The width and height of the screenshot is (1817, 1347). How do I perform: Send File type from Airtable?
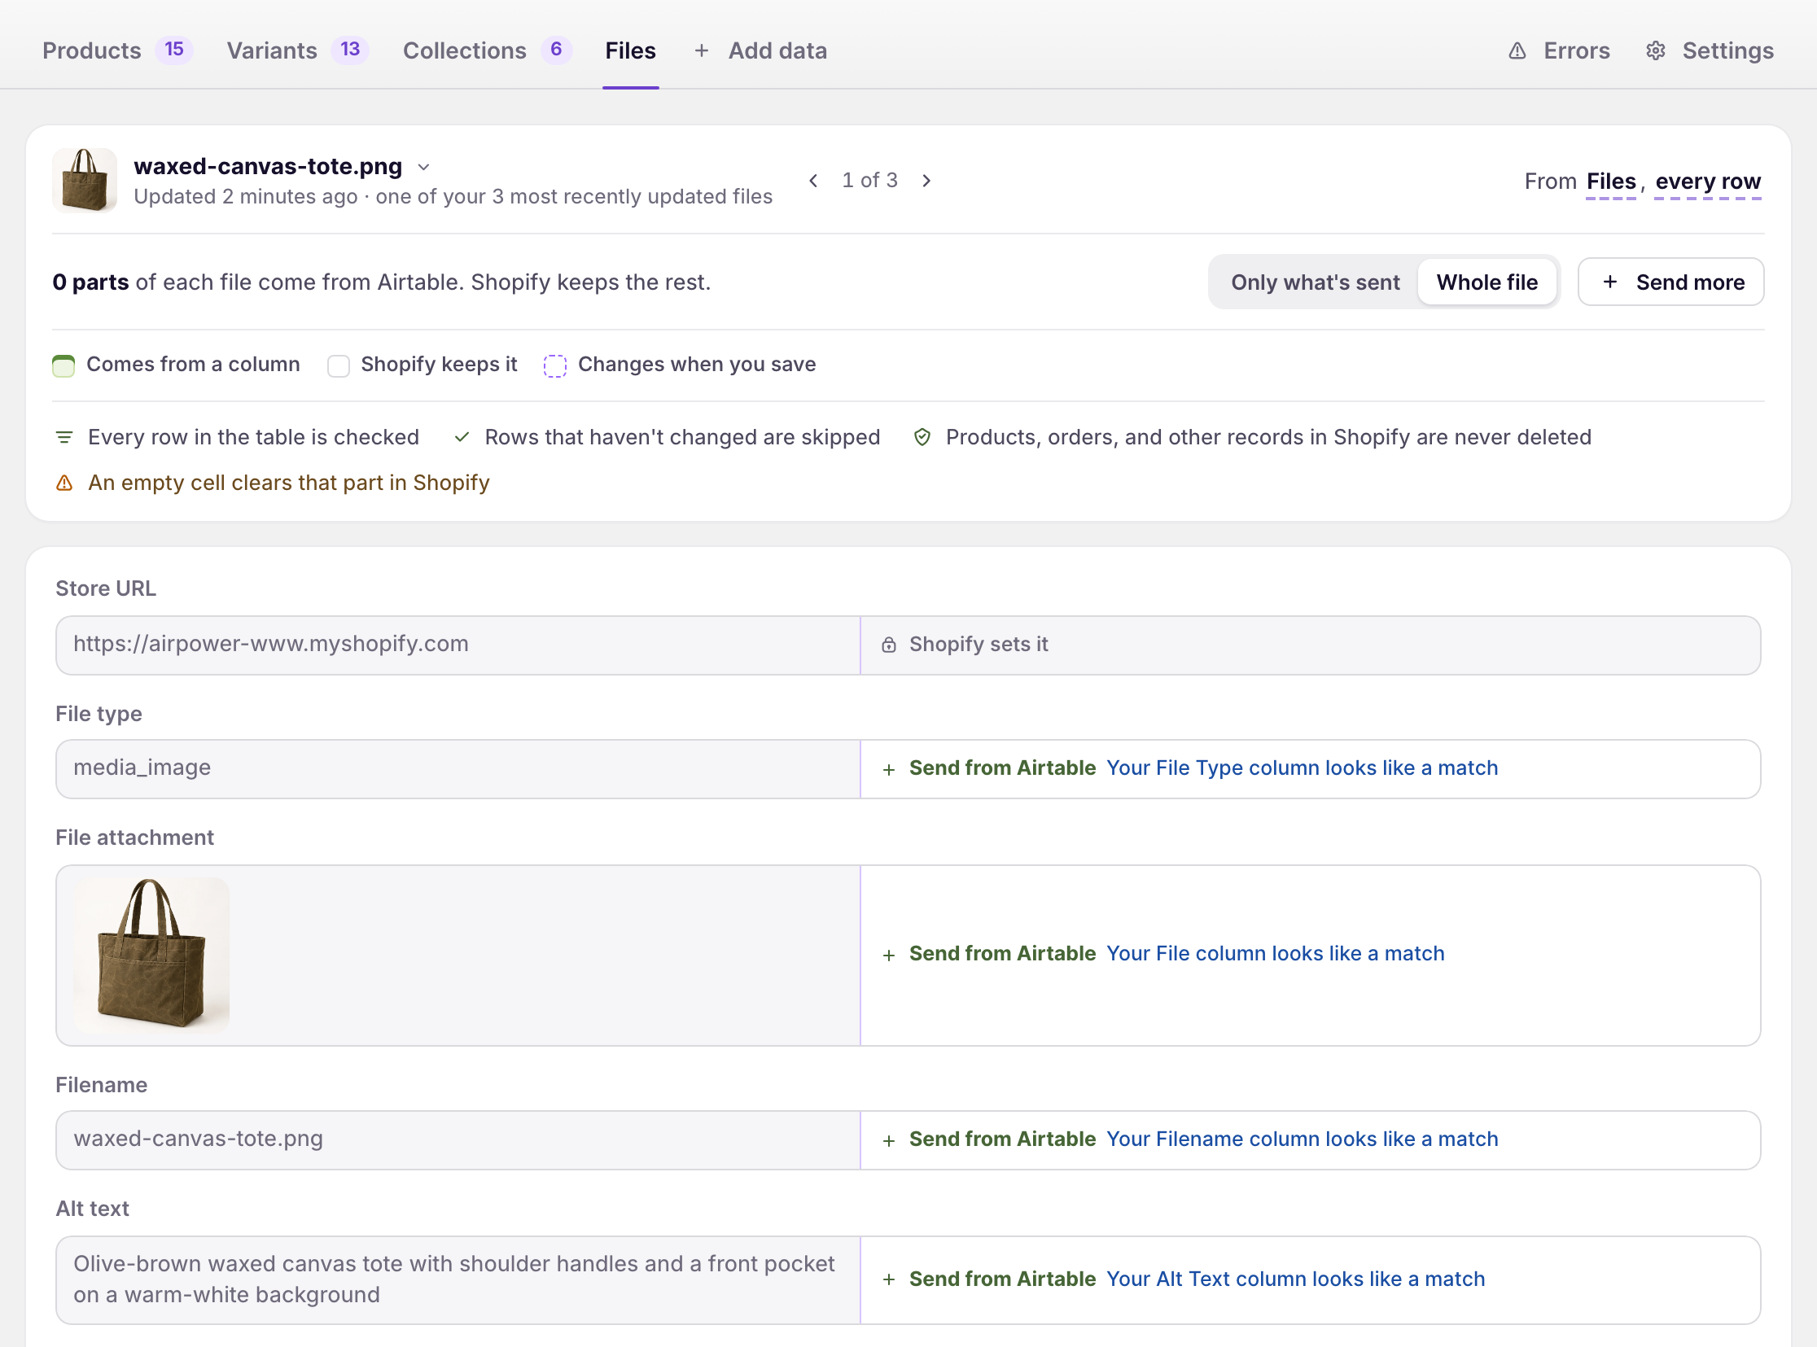pyautogui.click(x=1002, y=768)
